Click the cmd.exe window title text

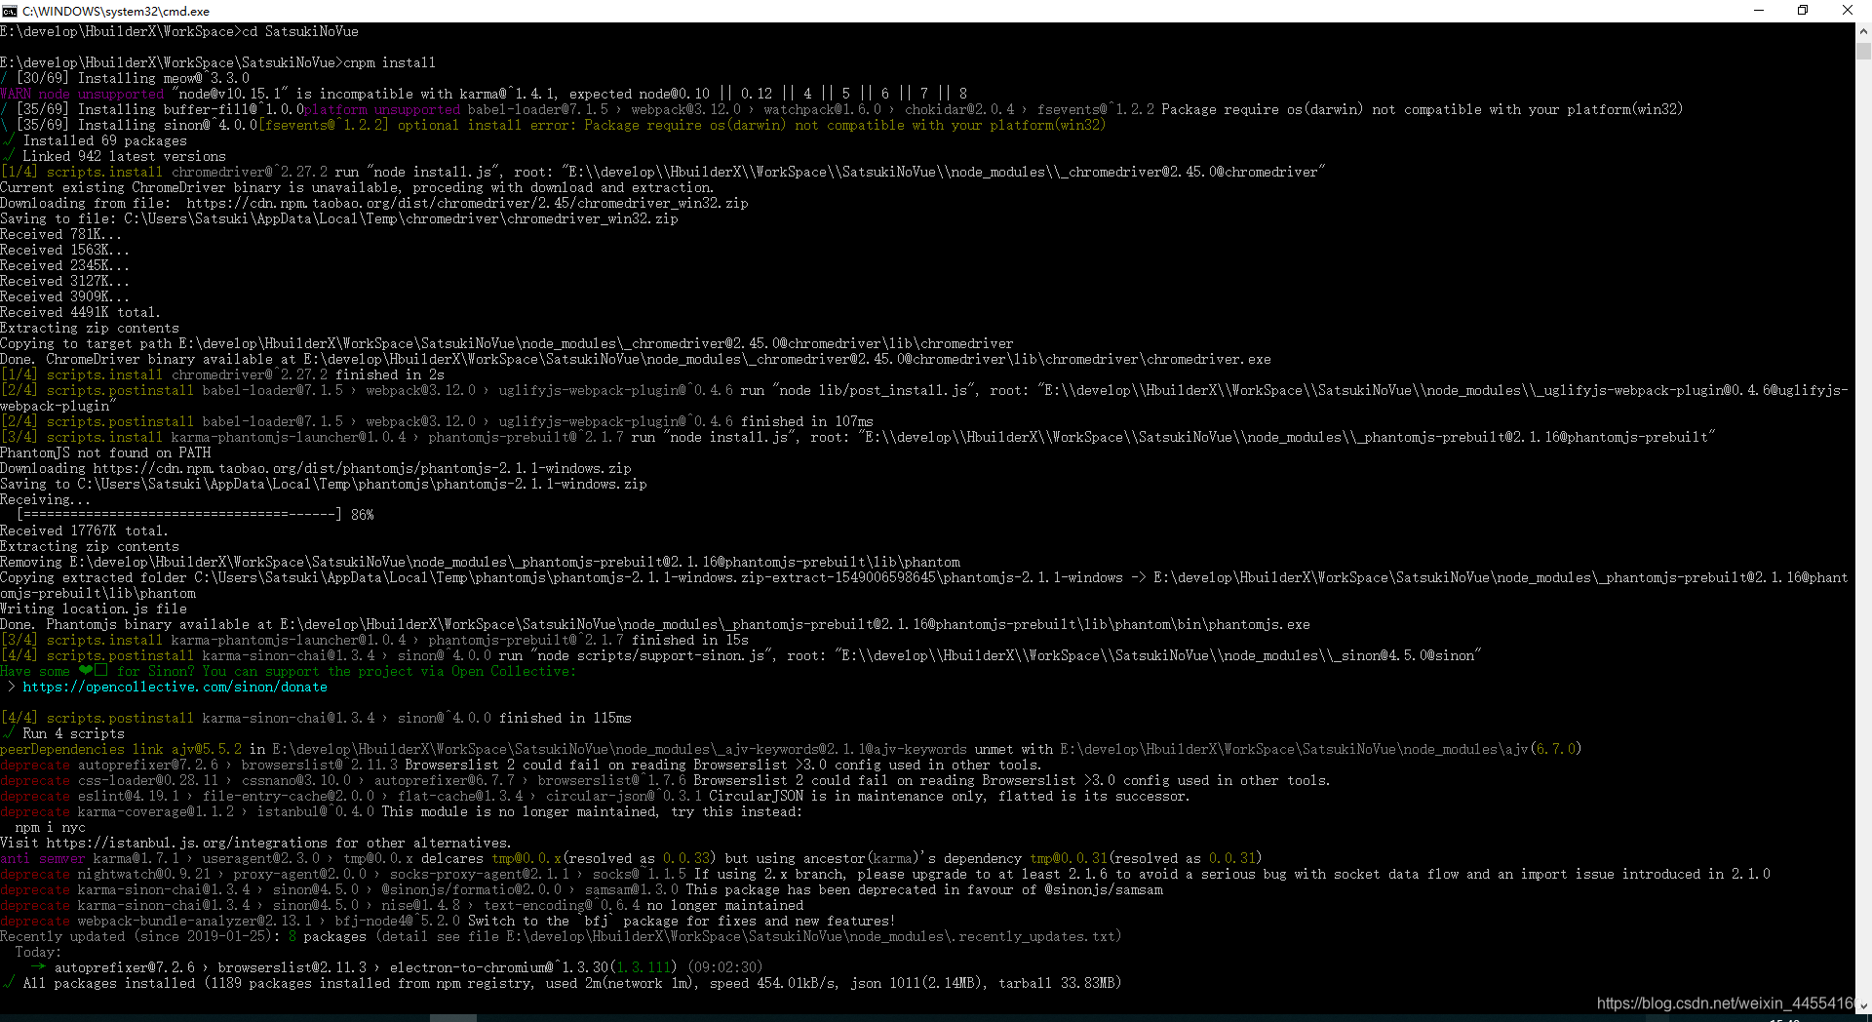[x=116, y=11]
